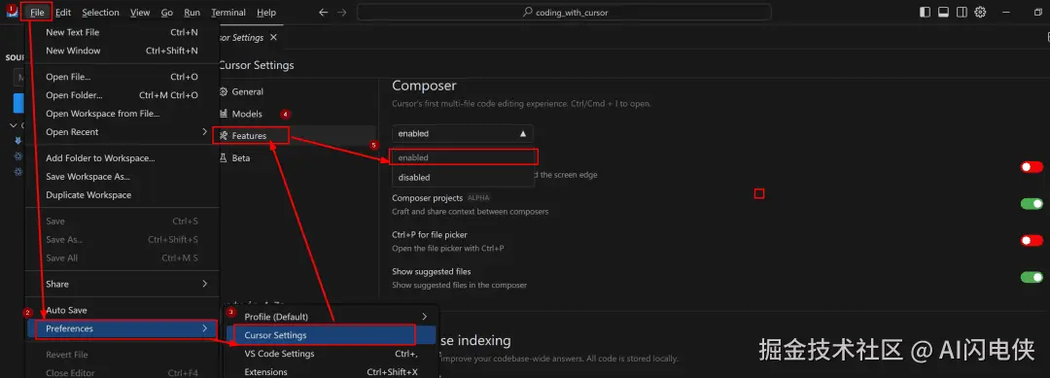Image resolution: width=1050 pixels, height=378 pixels.
Task: Expand the Share submenu
Action: tap(204, 284)
